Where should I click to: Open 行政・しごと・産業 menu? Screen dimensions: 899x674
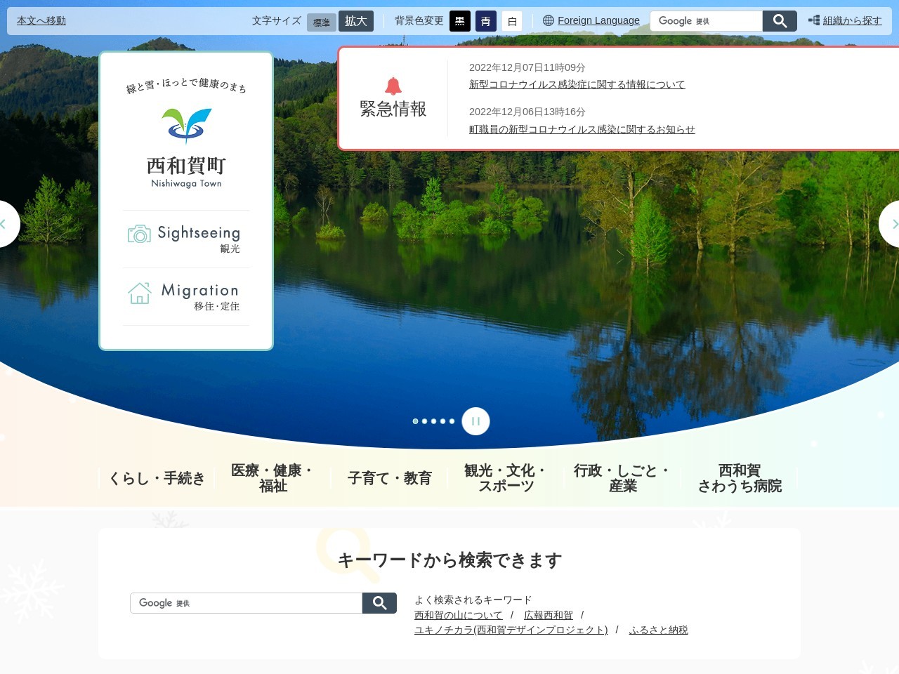pos(622,478)
